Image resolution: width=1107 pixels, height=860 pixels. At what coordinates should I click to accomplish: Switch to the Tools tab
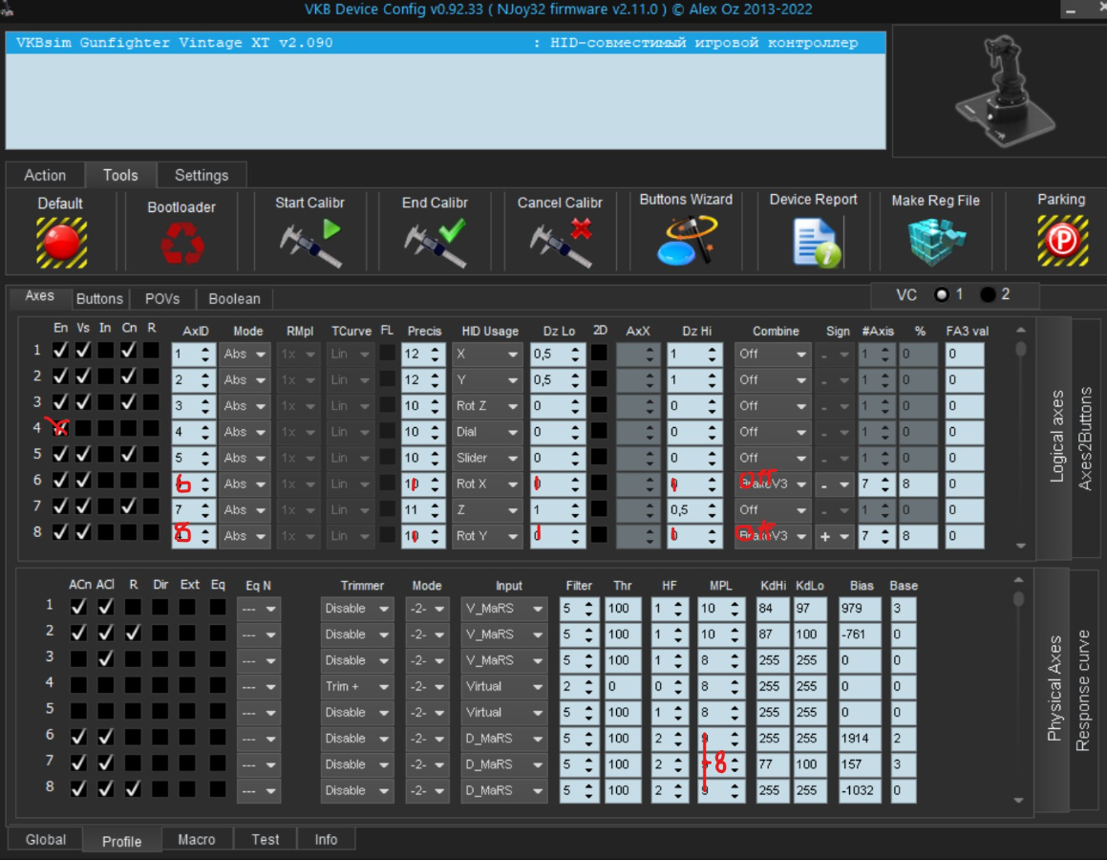tap(120, 175)
